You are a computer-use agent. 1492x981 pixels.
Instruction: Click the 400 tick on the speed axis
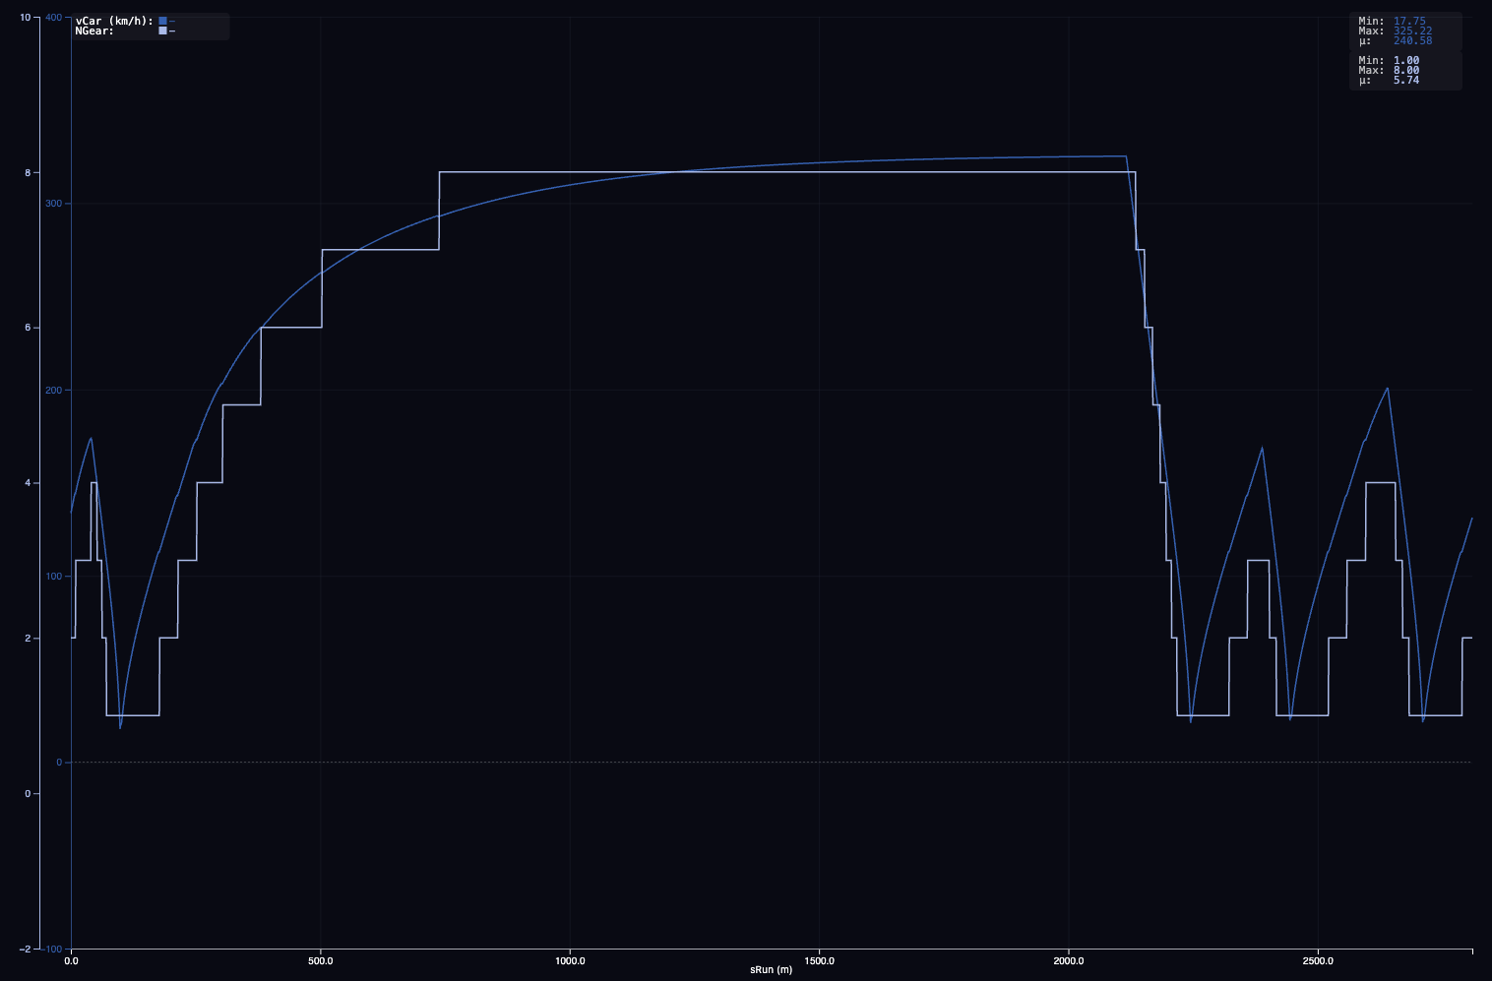point(54,18)
